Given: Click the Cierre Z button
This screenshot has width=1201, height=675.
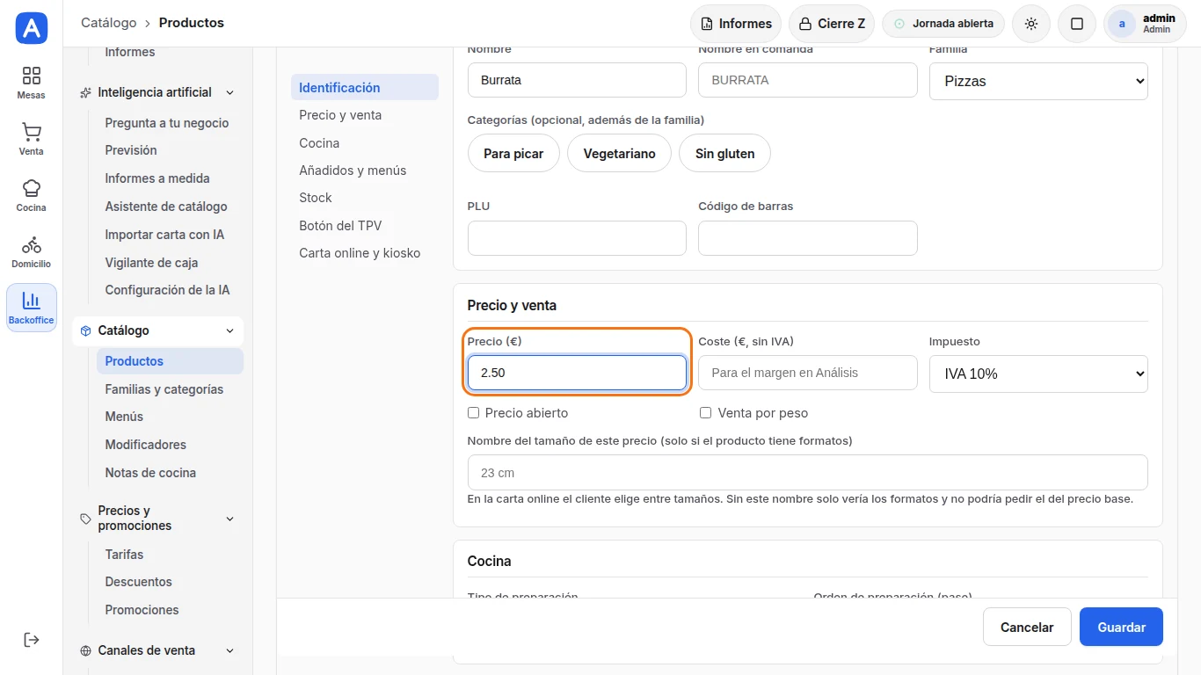Looking at the screenshot, I should click(832, 24).
